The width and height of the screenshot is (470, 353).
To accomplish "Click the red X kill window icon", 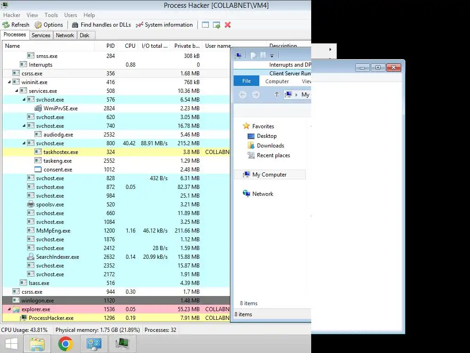I will 228,25.
